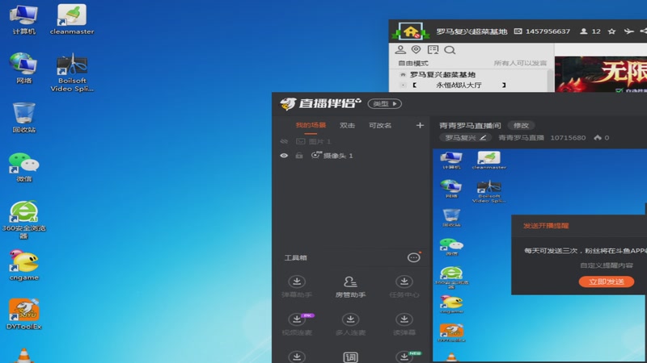Switch to the 可改名 scene tab
This screenshot has height=363, width=647.
pyautogui.click(x=380, y=125)
